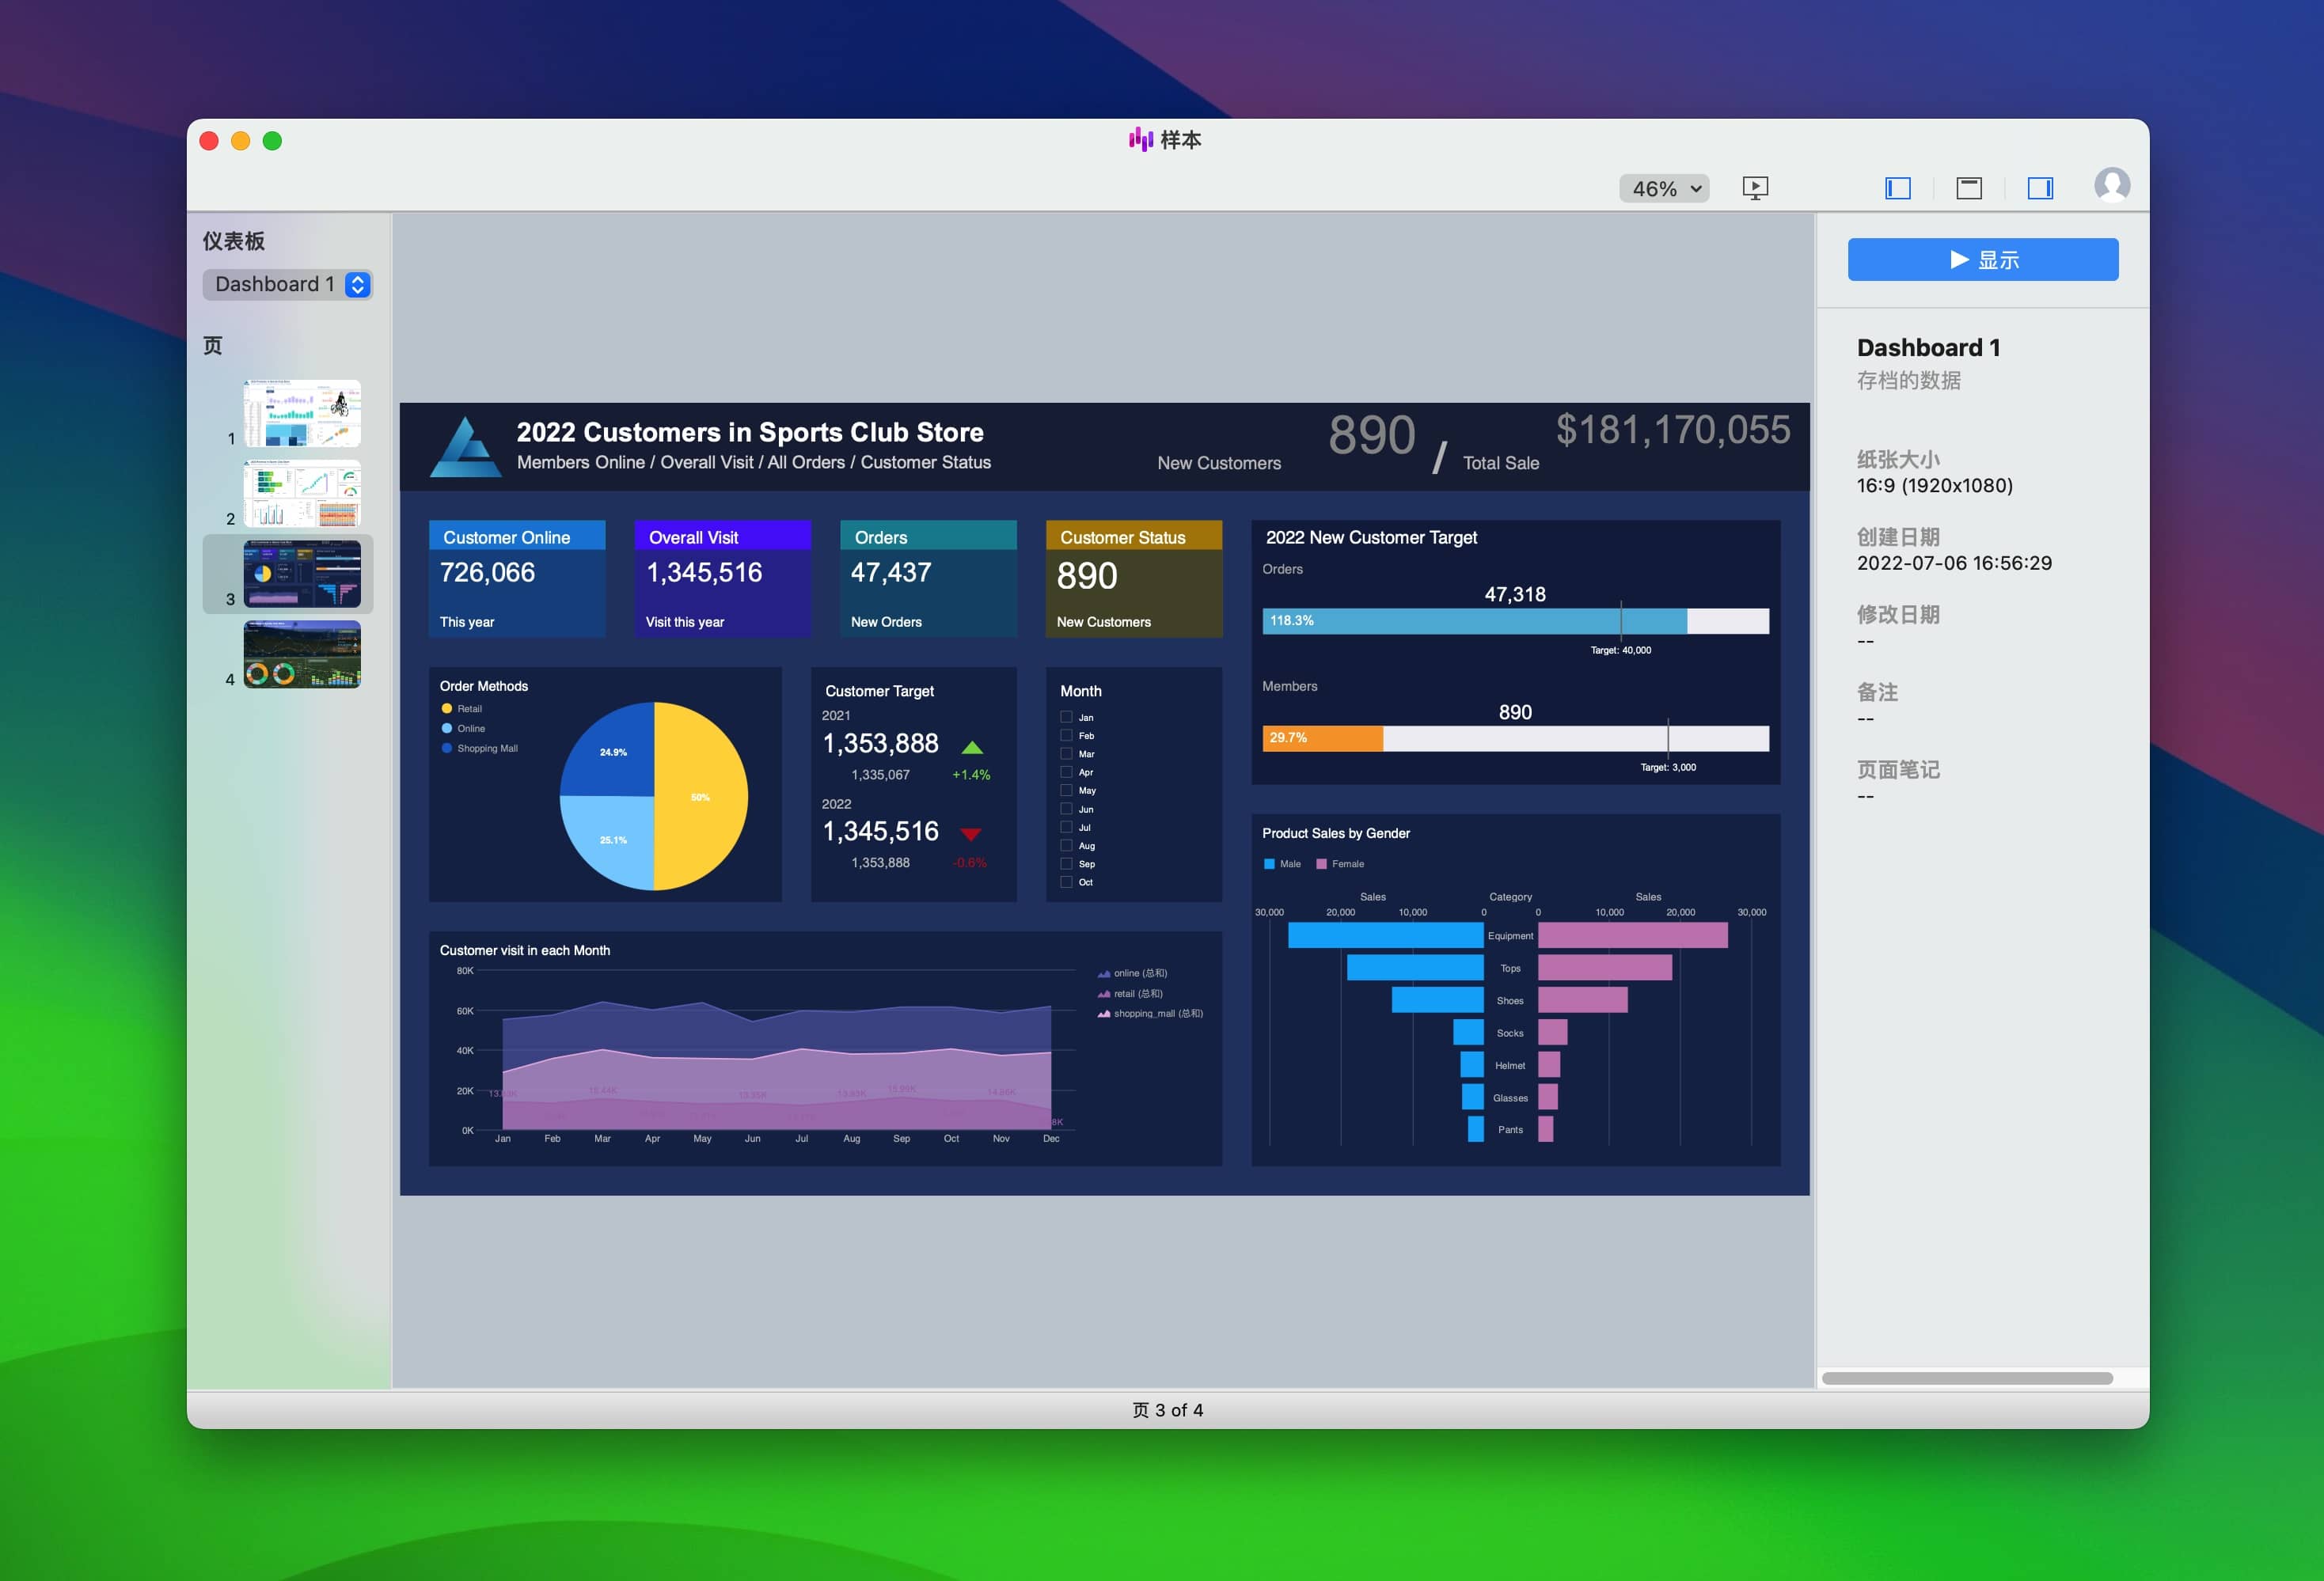
Task: Check the Feb month checkbox
Action: pyautogui.click(x=1067, y=736)
